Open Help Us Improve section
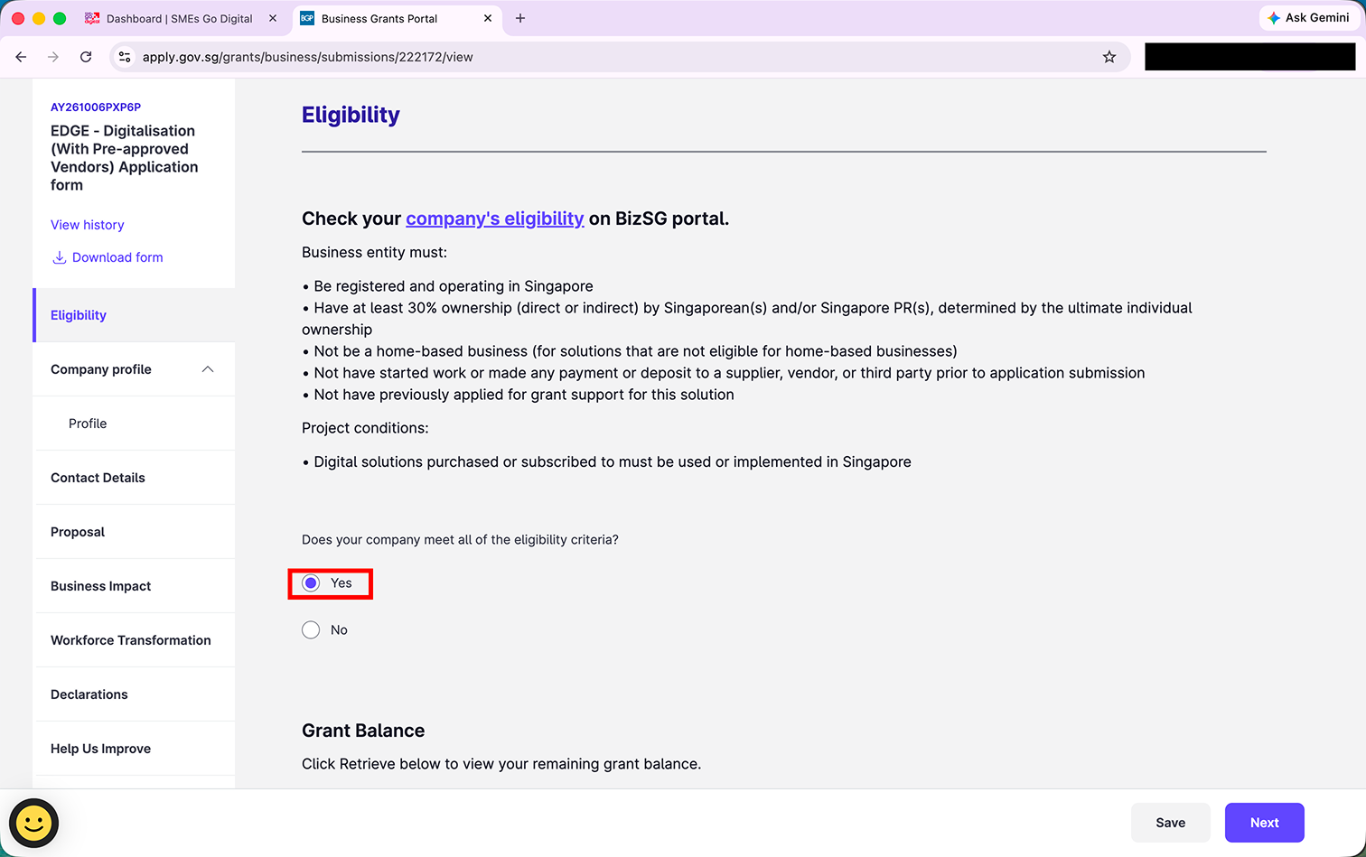This screenshot has height=857, width=1366. coord(134,749)
